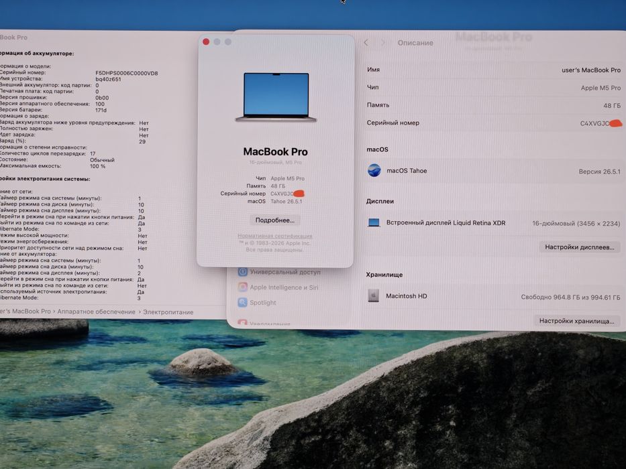626x469 pixels.
Task: Click Электропитание in the path bar
Action: tap(168, 312)
